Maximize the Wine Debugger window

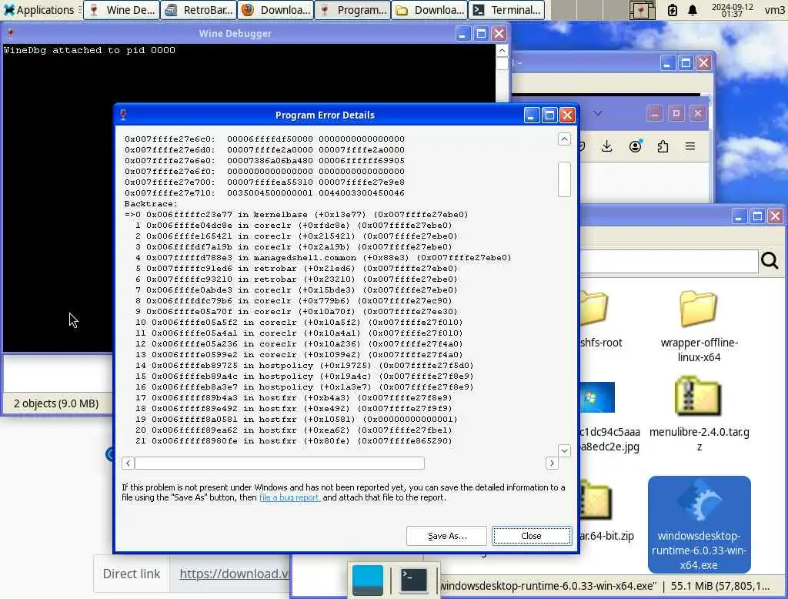(481, 34)
